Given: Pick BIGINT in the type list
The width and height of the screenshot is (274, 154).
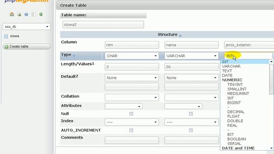Looking at the screenshot, I should coord(234,103).
